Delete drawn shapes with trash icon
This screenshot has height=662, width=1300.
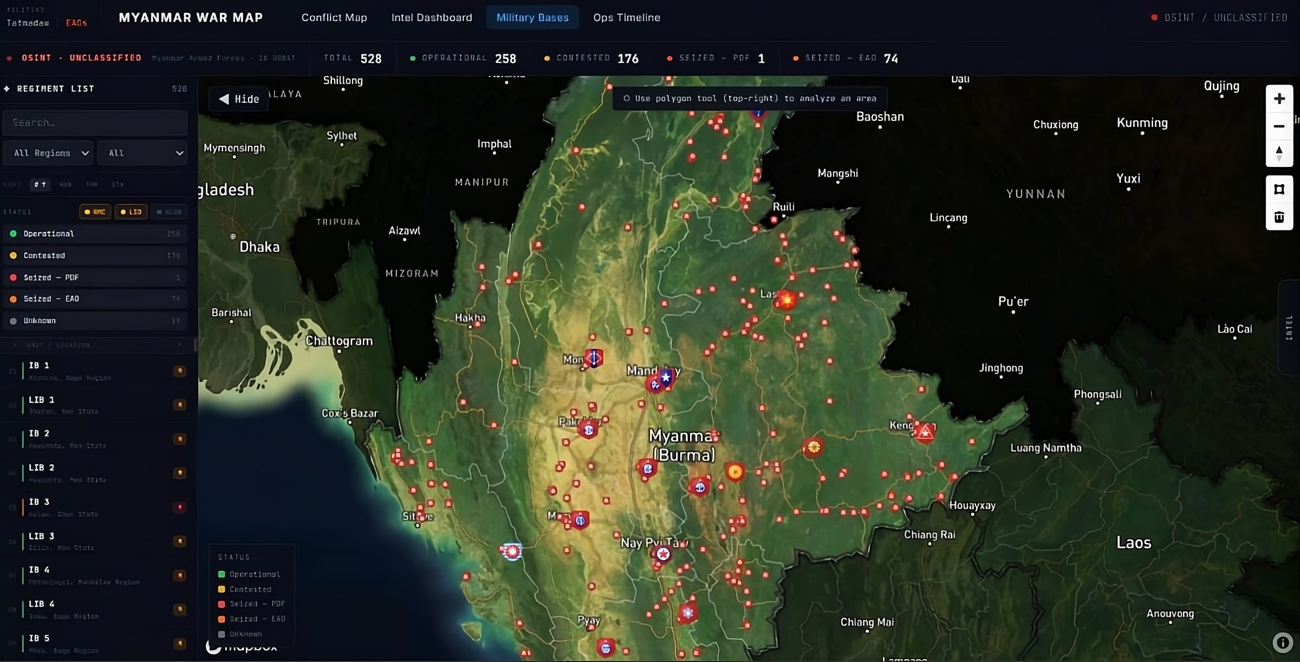pyautogui.click(x=1279, y=217)
